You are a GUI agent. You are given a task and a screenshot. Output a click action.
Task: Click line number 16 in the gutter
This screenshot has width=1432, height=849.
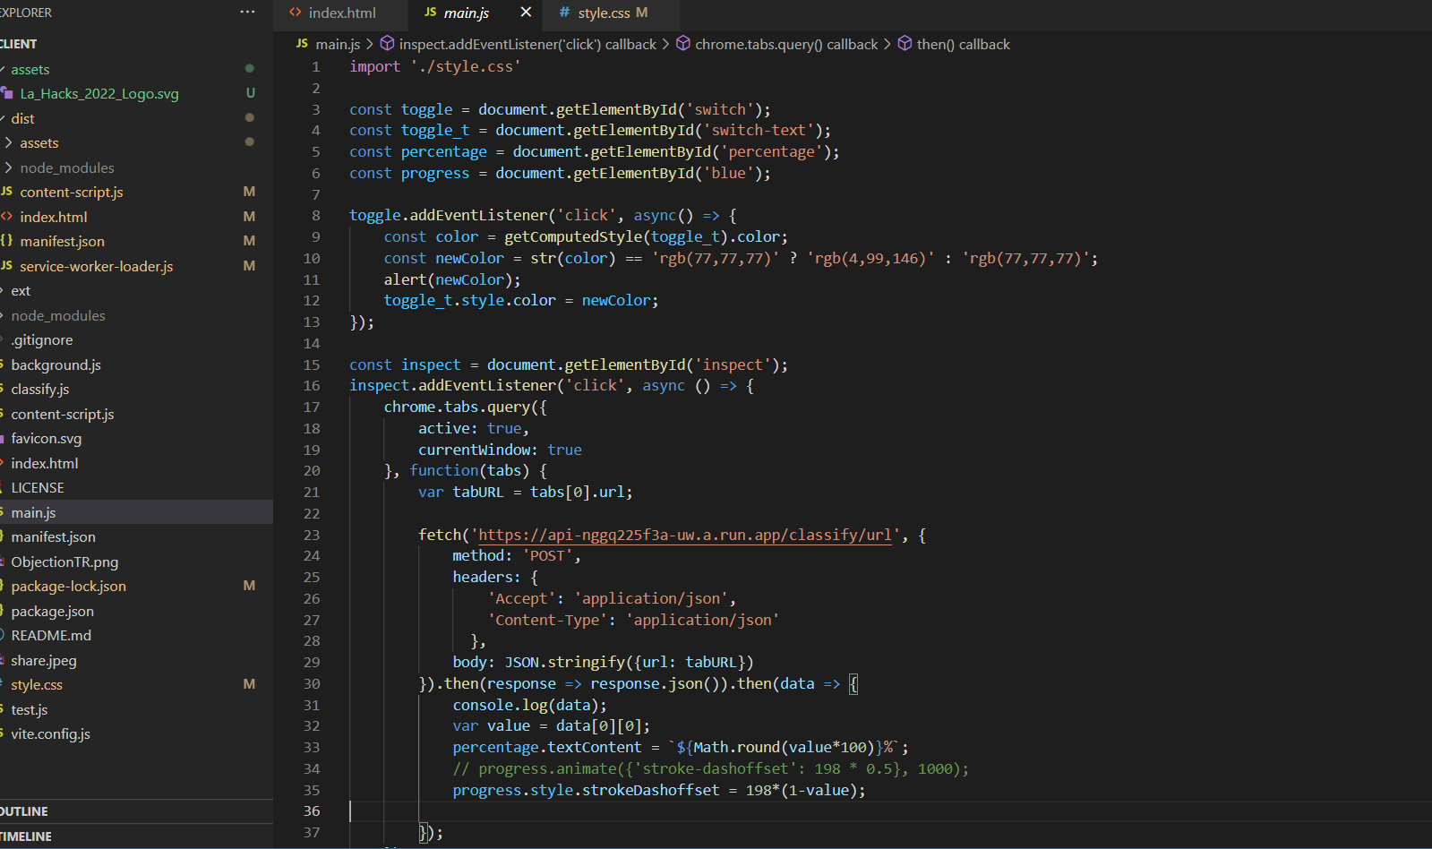pos(311,385)
